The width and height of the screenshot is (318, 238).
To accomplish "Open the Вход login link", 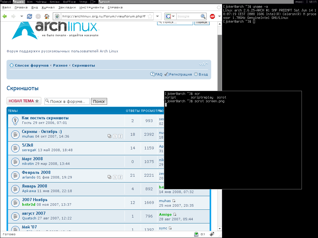I will (201, 74).
